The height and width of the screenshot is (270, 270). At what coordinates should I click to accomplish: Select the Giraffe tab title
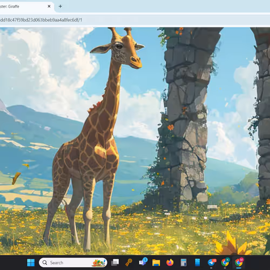tap(10, 6)
